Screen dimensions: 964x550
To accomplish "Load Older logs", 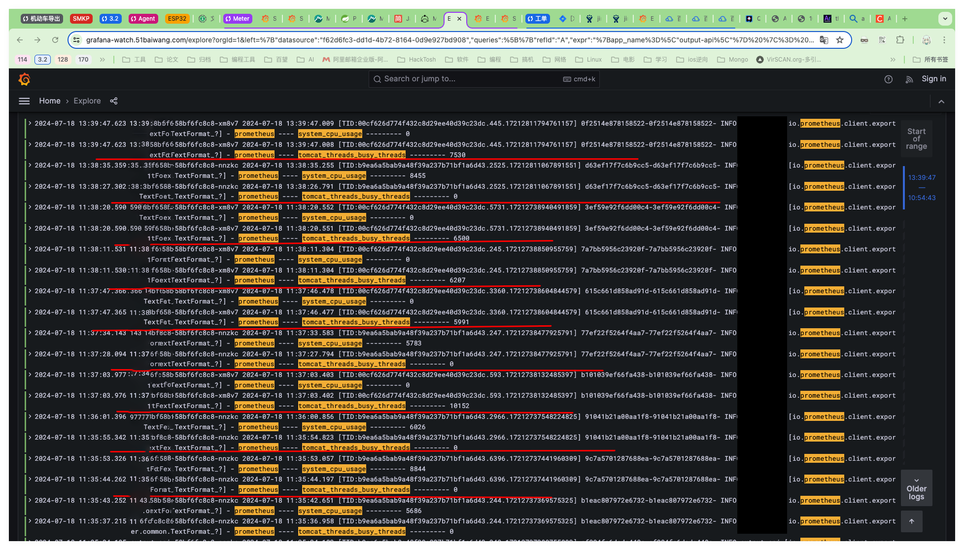I will click(x=916, y=488).
